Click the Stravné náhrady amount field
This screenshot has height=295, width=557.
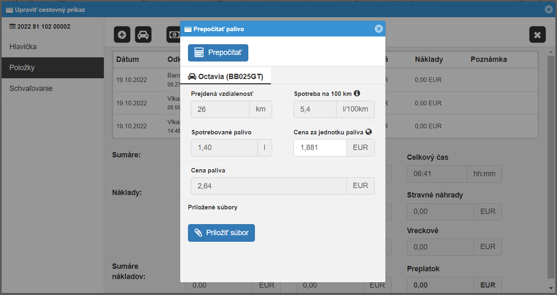pos(440,211)
